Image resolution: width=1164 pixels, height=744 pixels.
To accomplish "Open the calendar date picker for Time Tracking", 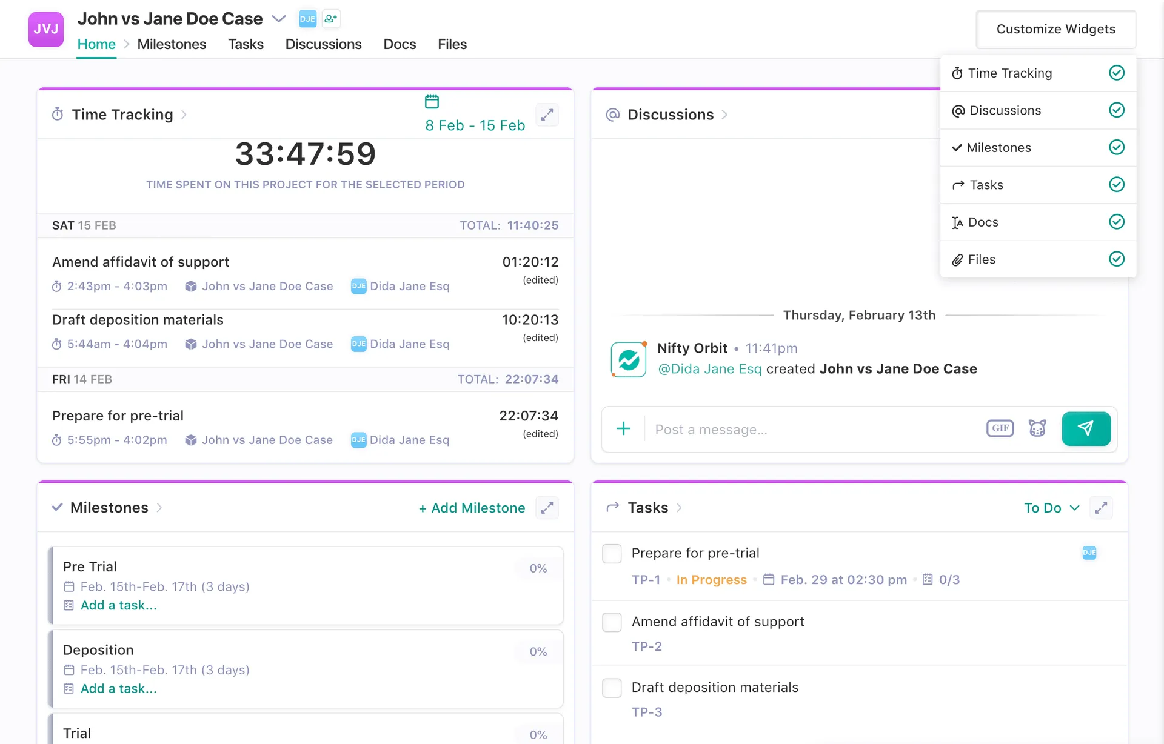I will point(432,101).
